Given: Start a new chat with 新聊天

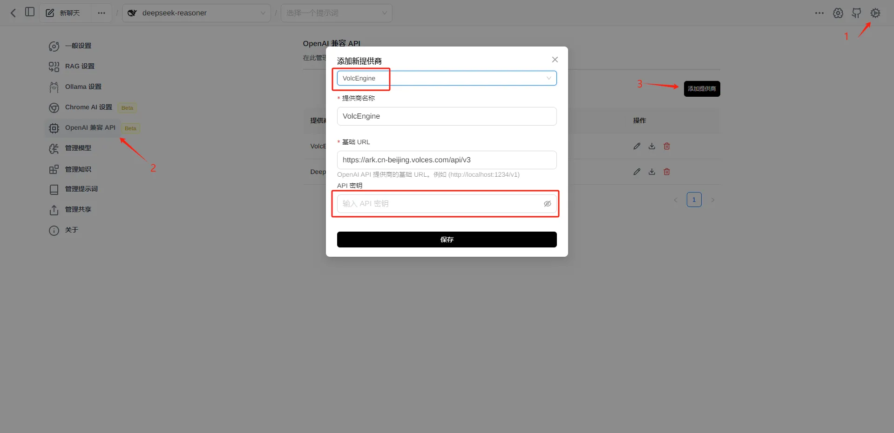Looking at the screenshot, I should pos(64,13).
